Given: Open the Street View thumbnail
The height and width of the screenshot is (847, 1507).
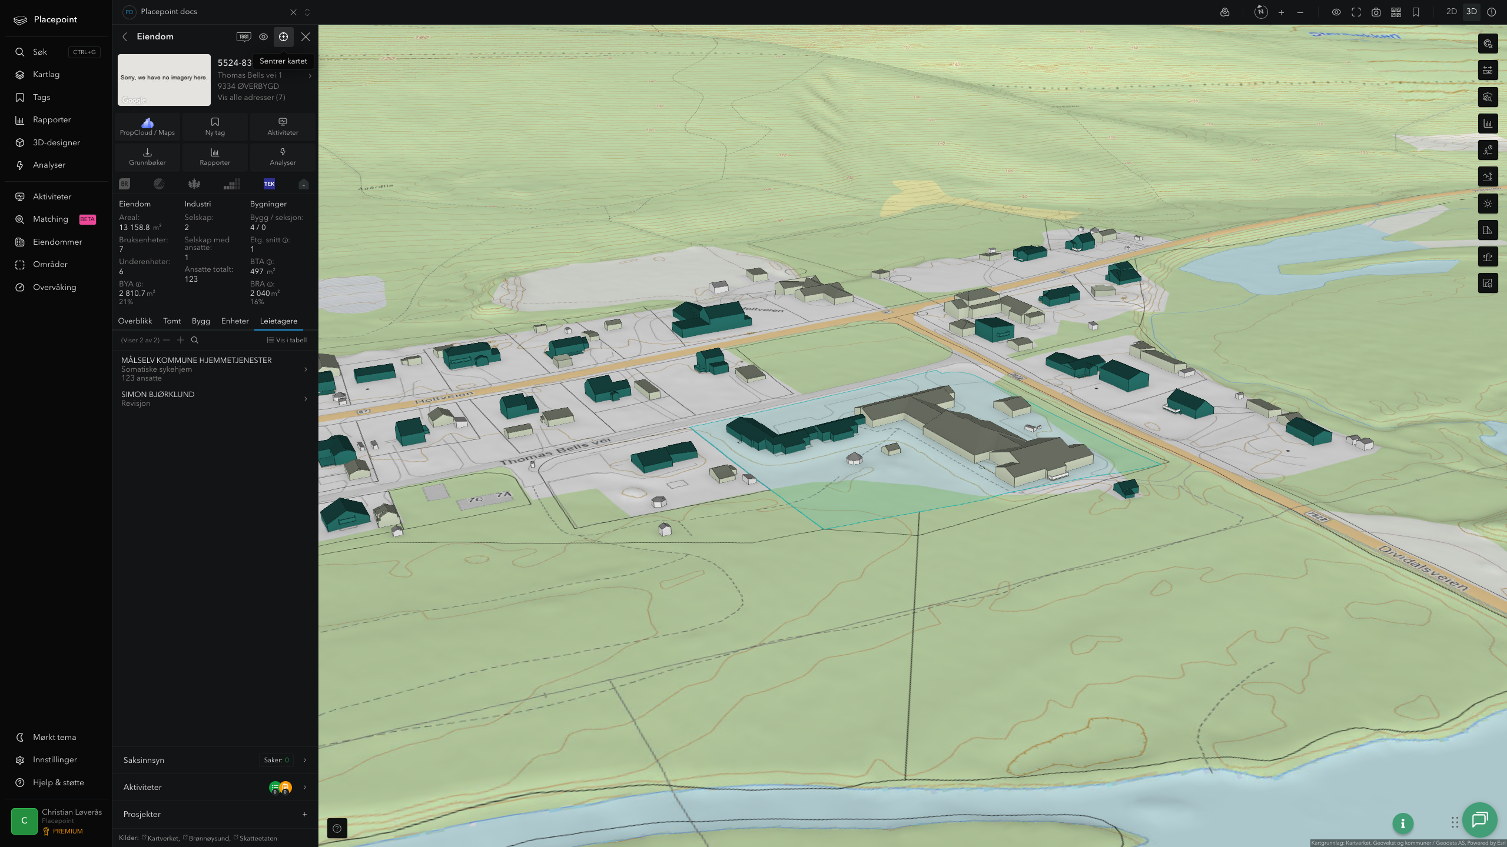Looking at the screenshot, I should click(x=164, y=80).
